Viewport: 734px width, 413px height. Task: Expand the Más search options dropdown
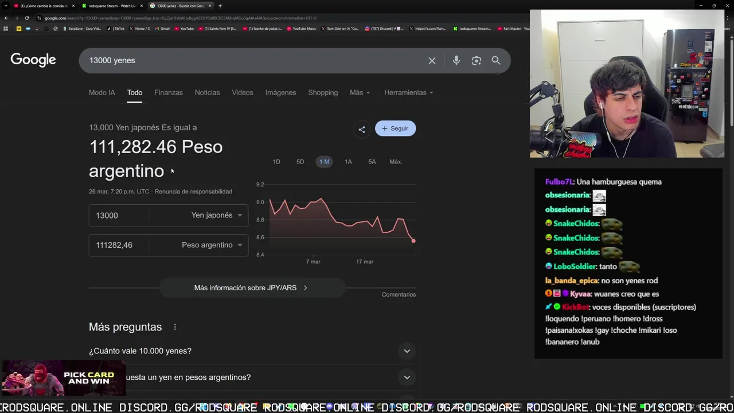360,92
